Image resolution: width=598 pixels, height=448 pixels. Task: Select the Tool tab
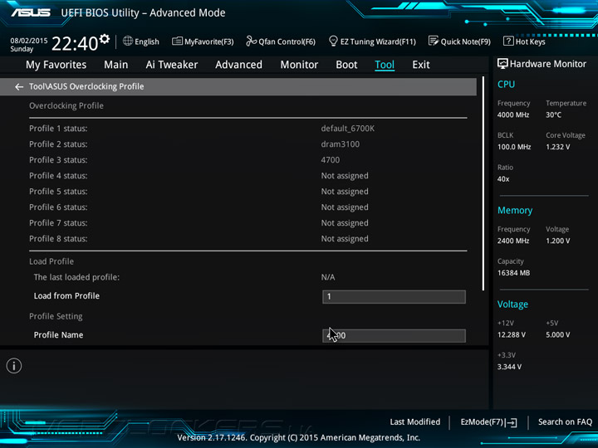pyautogui.click(x=385, y=65)
